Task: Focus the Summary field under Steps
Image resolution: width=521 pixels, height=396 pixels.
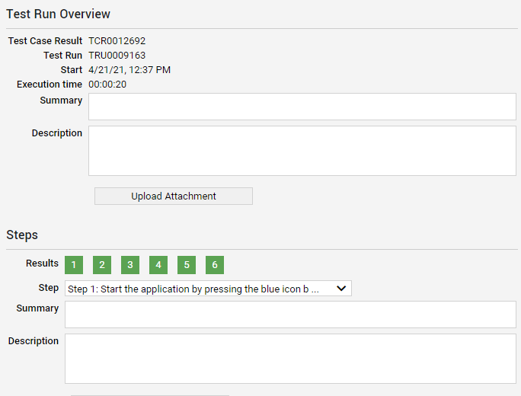Action: 290,315
